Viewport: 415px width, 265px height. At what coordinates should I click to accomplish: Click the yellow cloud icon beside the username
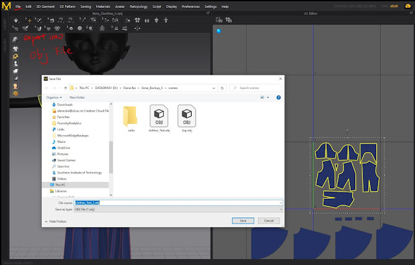click(x=408, y=6)
